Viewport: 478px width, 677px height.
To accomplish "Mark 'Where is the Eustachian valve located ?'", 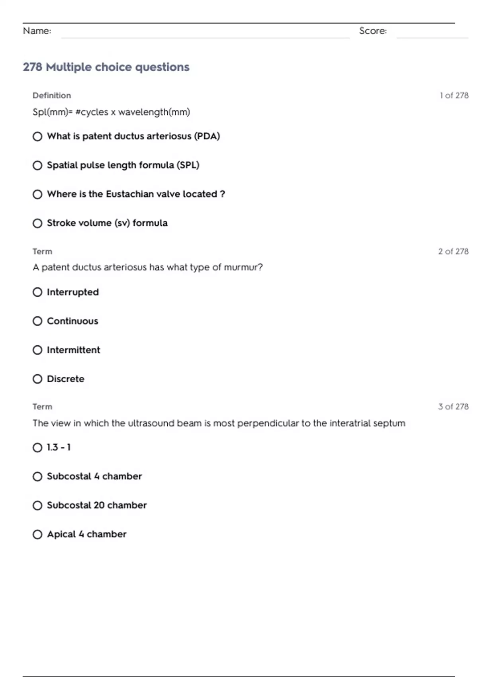I will click(37, 194).
